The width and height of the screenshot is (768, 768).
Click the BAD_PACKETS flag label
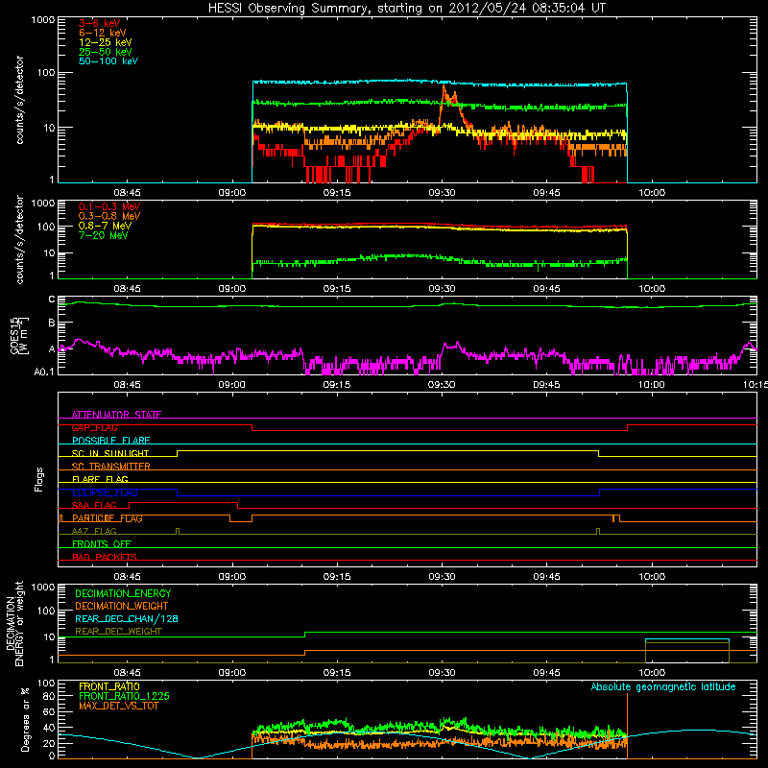(105, 557)
